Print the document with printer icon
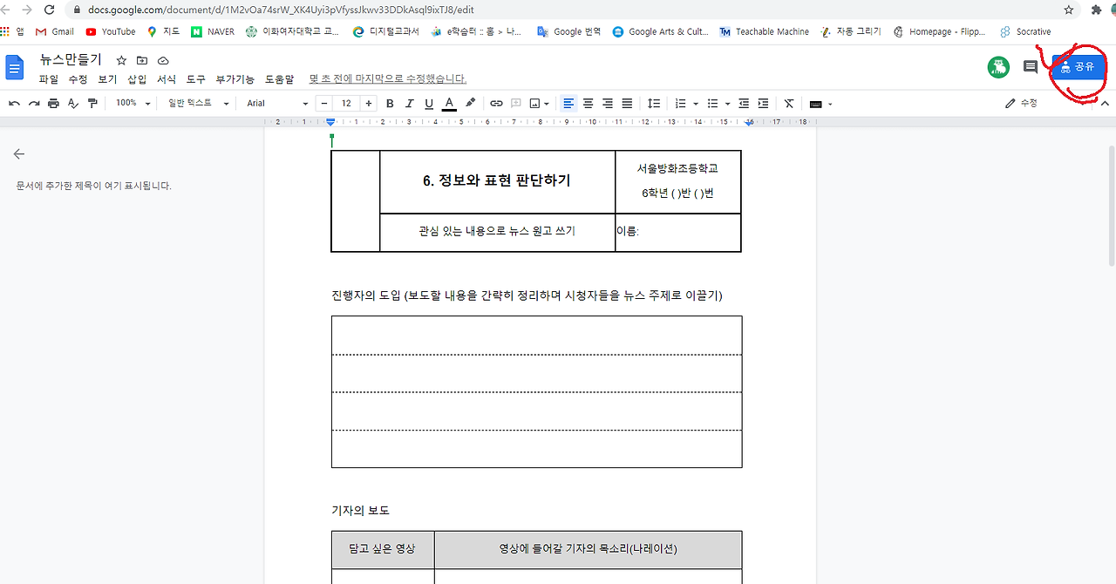Viewport: 1116px width, 584px height. 53,103
